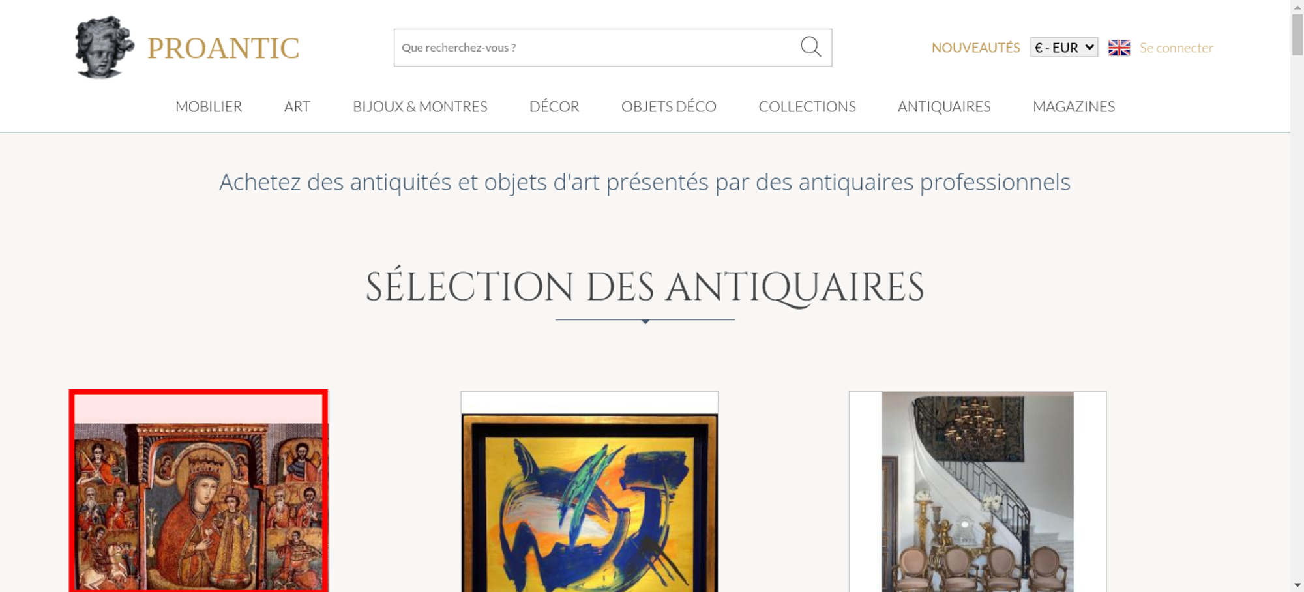Focus the 'Que recherchez-vous ?' search field

[x=597, y=48]
